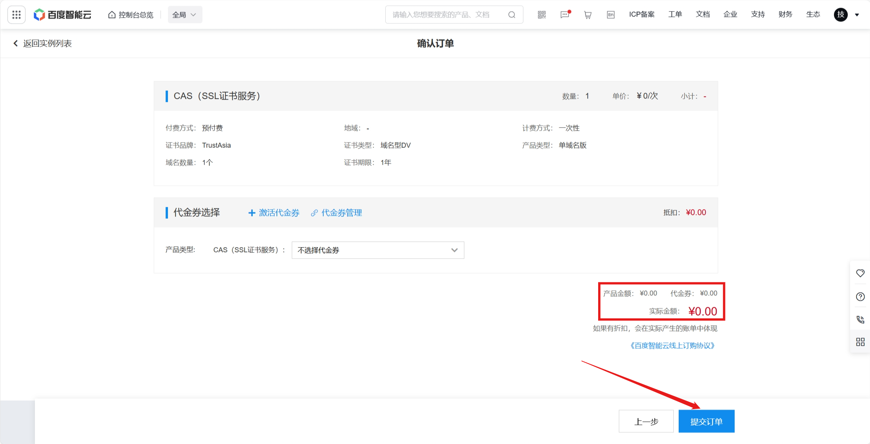Open the shopping cart icon
The image size is (870, 444).
coord(587,15)
